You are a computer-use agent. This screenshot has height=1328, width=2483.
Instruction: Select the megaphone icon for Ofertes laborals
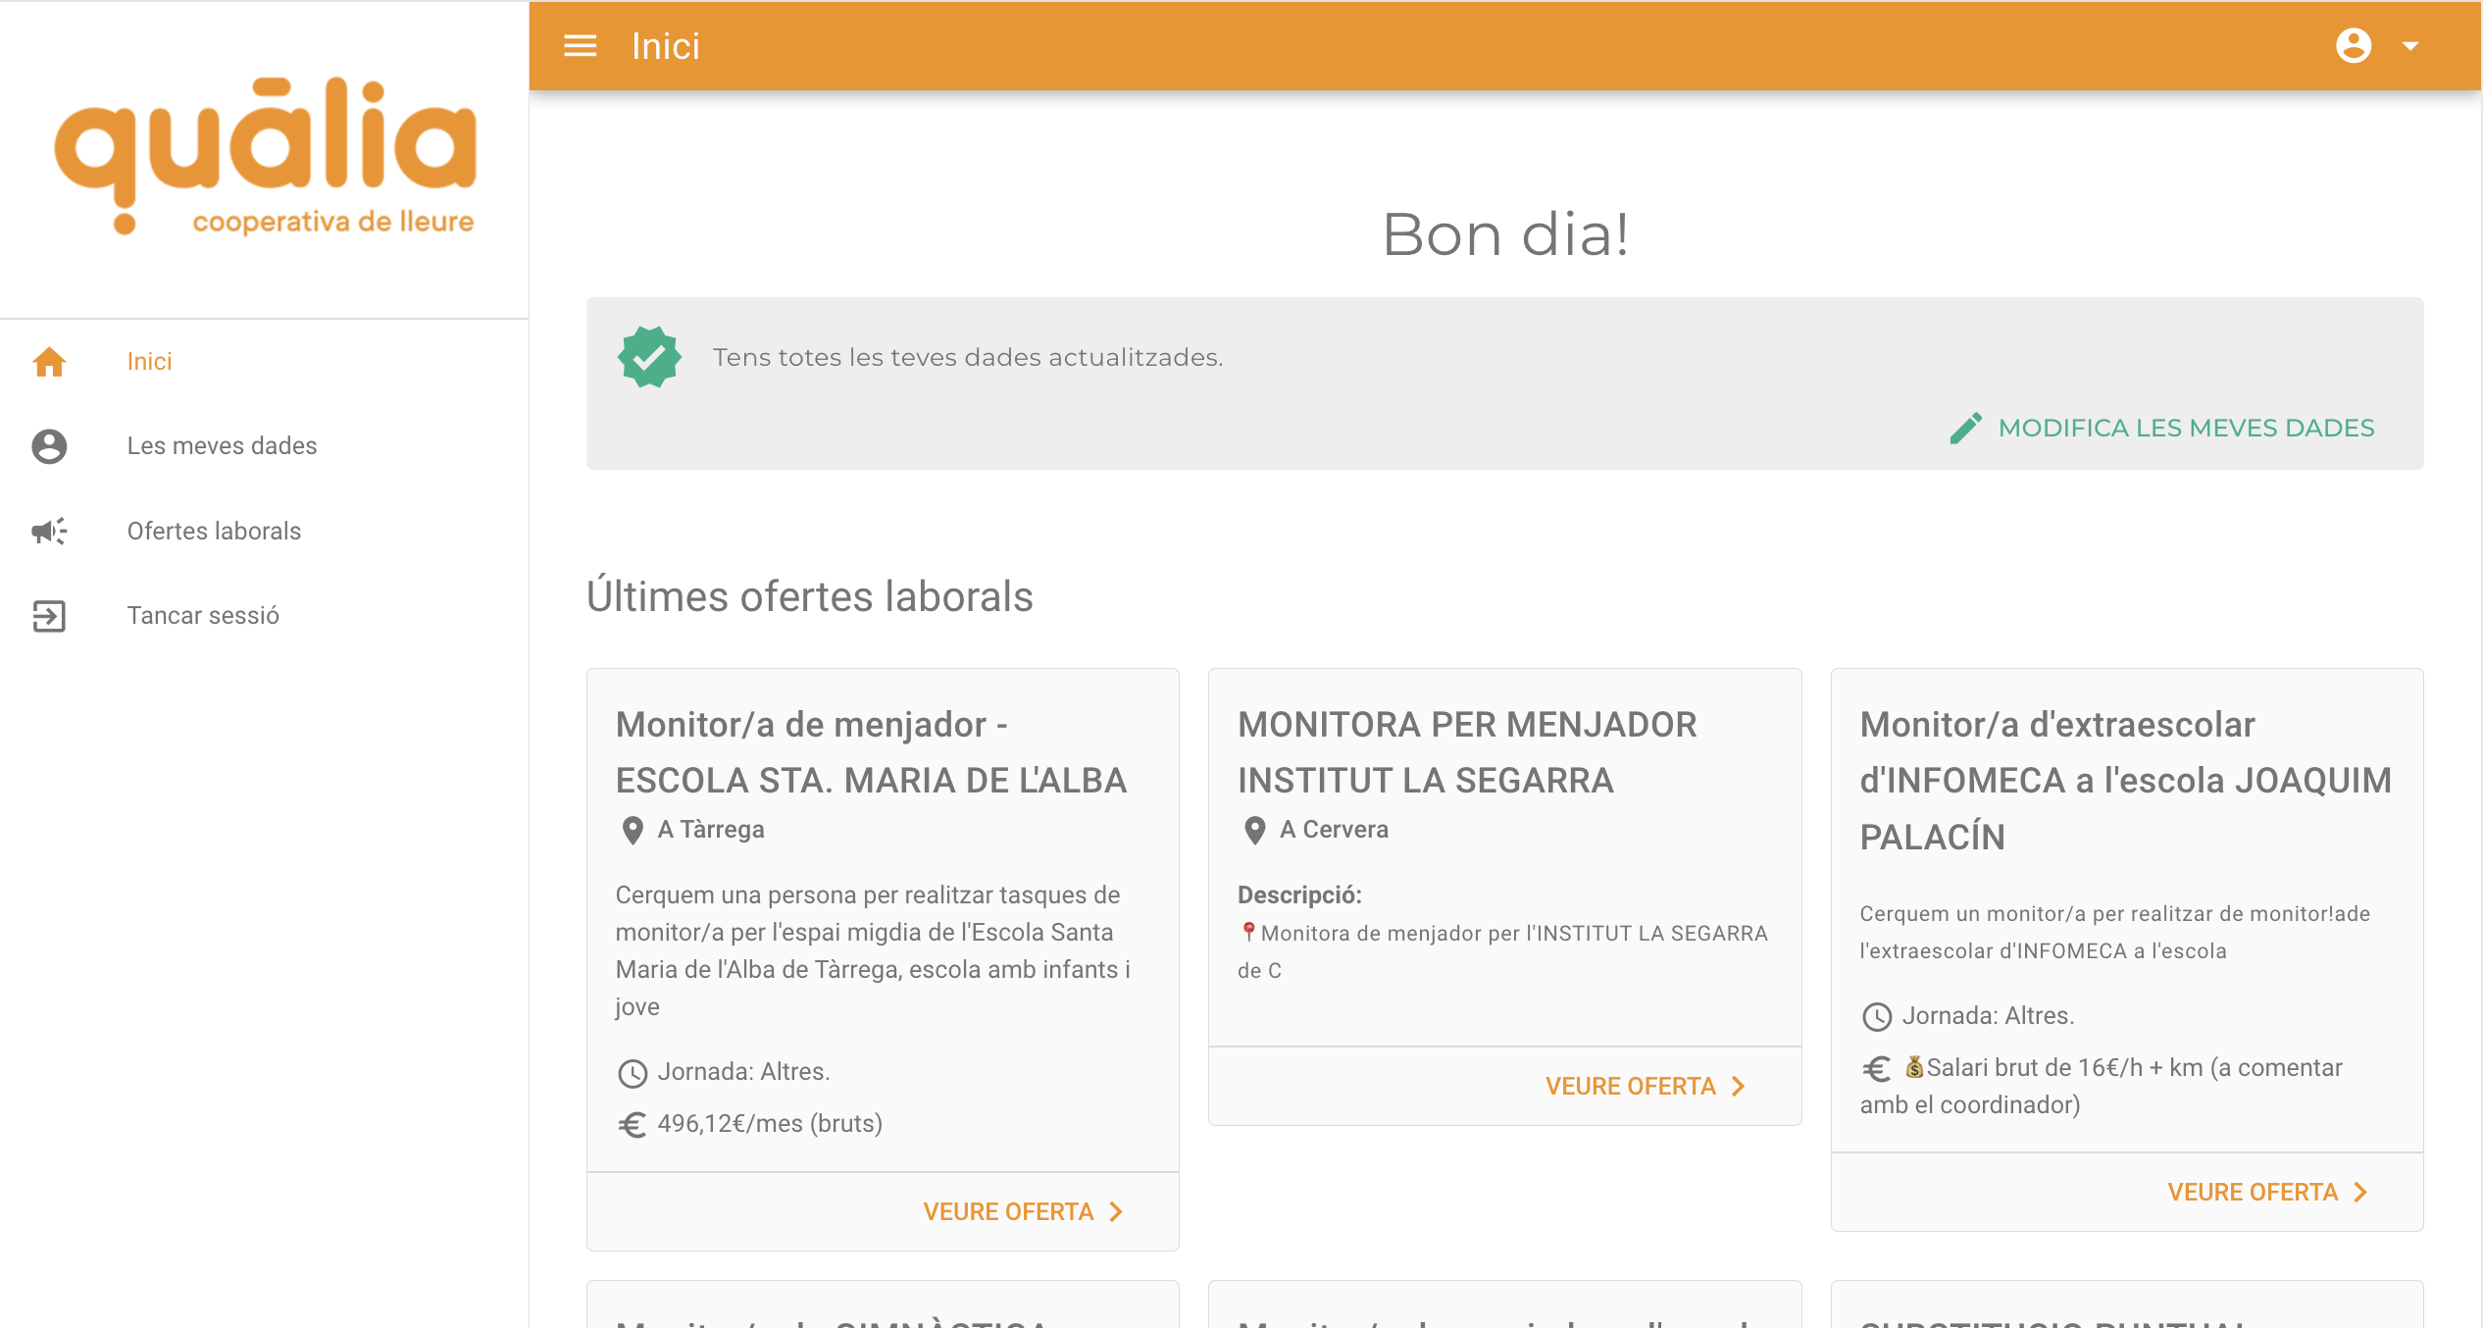[x=49, y=531]
